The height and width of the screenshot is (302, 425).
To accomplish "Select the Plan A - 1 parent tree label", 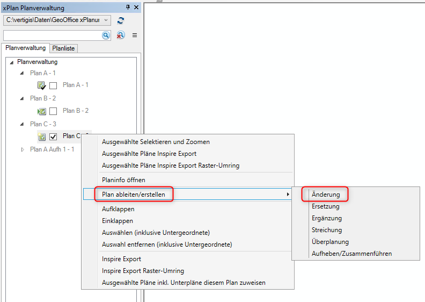I will pos(43,73).
